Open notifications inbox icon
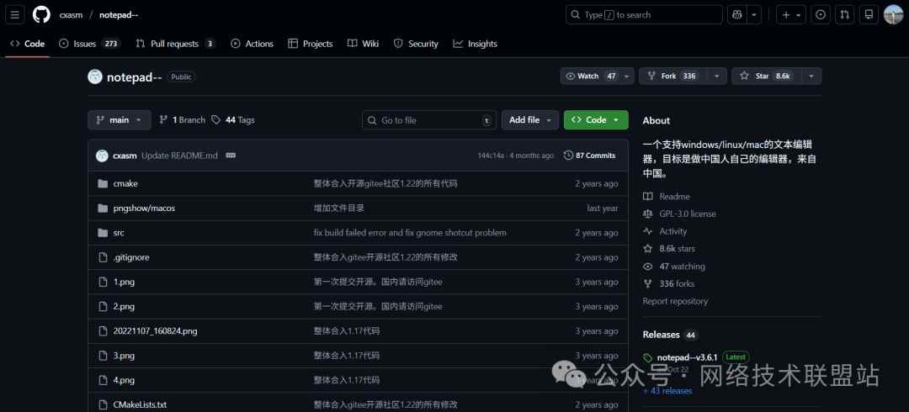This screenshot has height=412, width=909. [x=869, y=15]
